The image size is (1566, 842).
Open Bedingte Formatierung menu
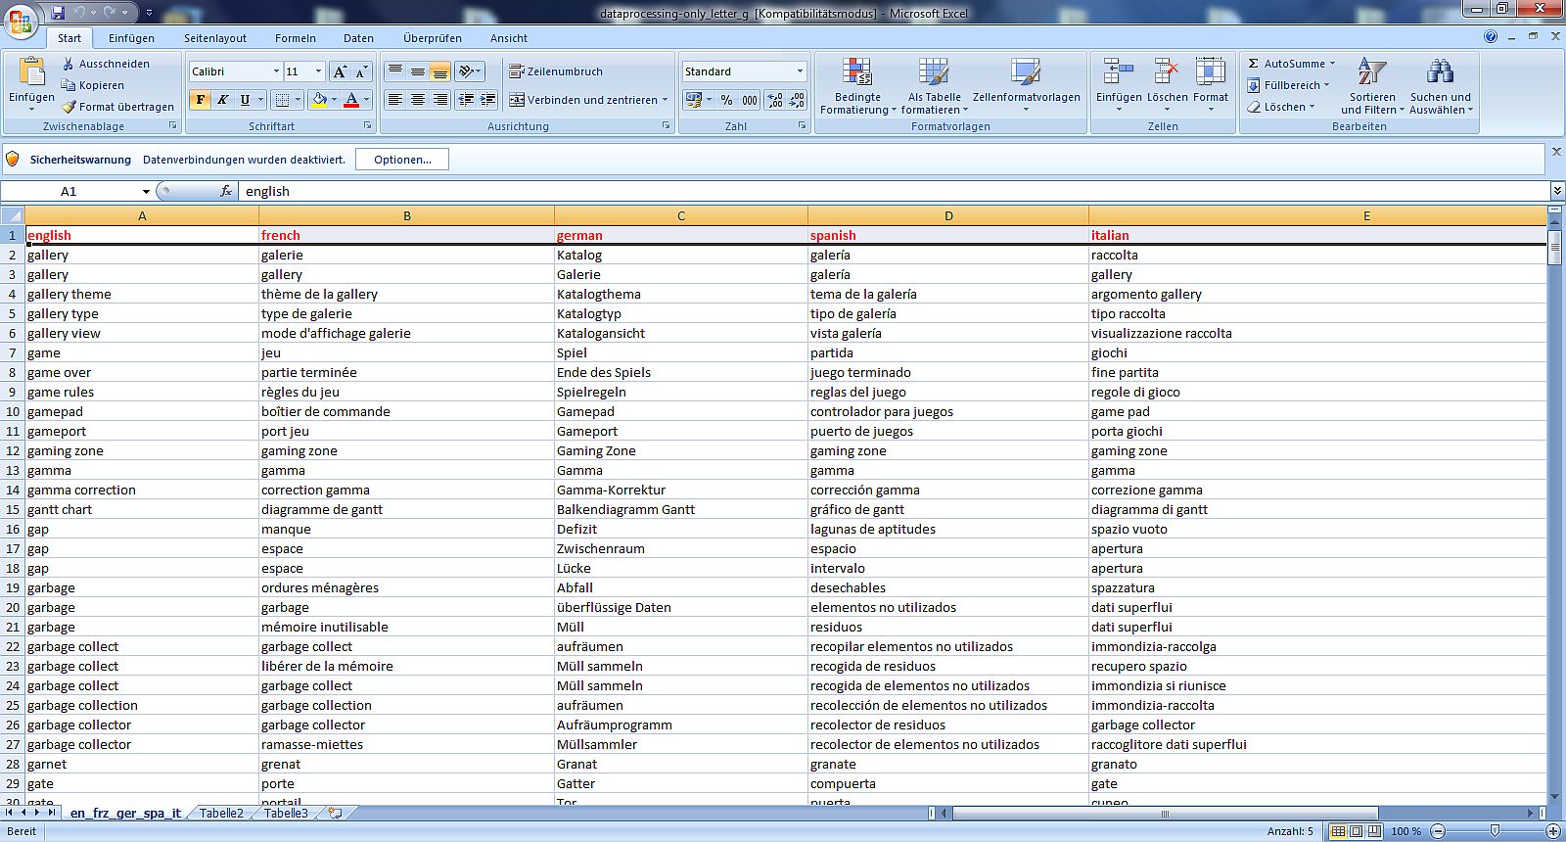857,85
